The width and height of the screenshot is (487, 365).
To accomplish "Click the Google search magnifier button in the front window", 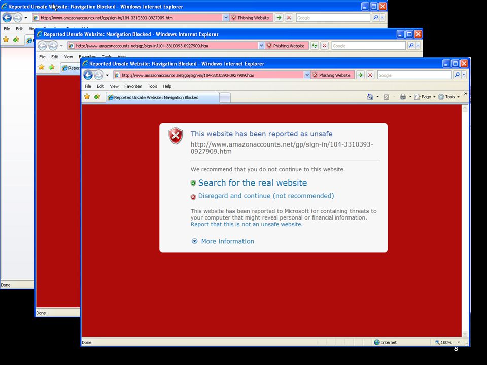I will 457,75.
